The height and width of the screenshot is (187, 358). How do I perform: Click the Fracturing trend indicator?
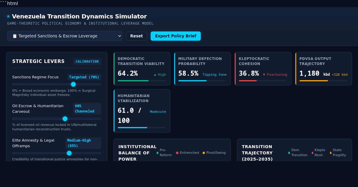click(275, 75)
